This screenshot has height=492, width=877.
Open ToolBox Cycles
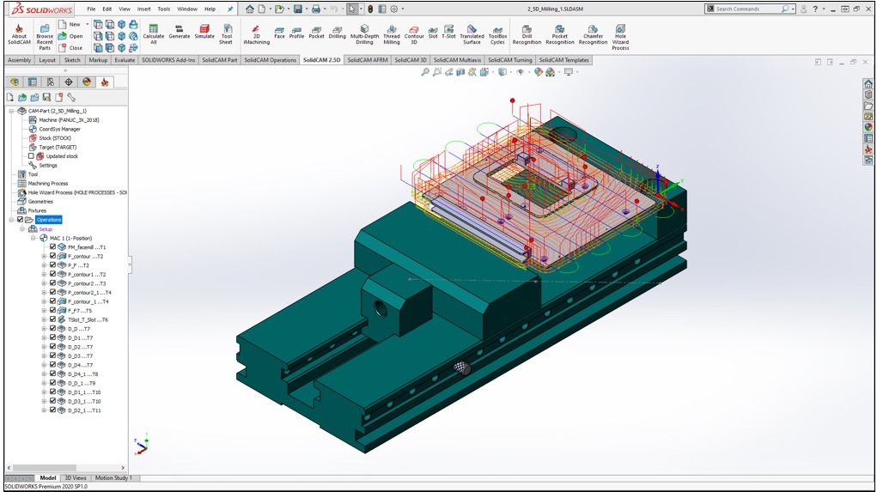497,34
